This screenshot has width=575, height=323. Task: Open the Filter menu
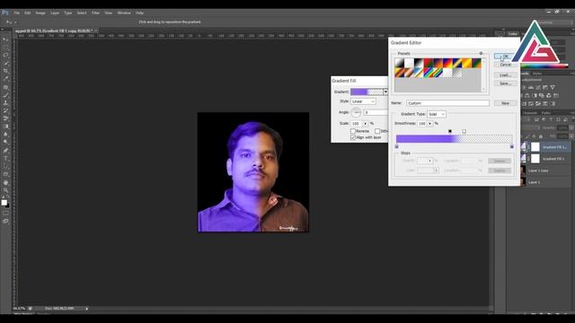(95, 13)
